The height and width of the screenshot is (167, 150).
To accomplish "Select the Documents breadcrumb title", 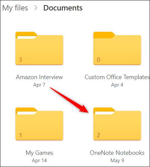I will 63,8.
